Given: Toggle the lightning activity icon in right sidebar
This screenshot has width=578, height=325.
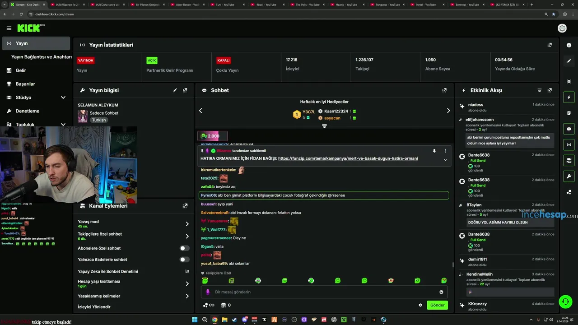Looking at the screenshot, I should point(569,97).
